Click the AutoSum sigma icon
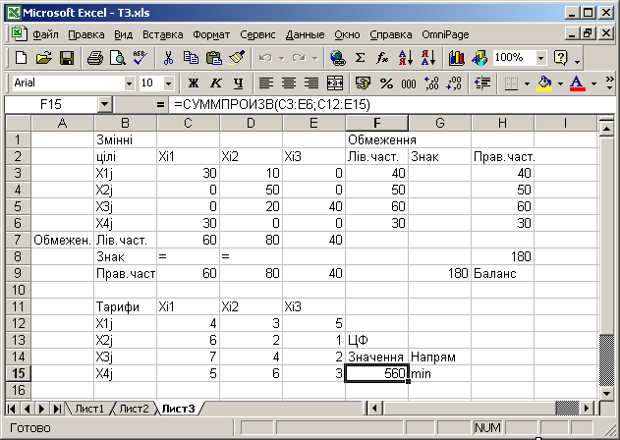The width and height of the screenshot is (620, 440). coord(360,58)
